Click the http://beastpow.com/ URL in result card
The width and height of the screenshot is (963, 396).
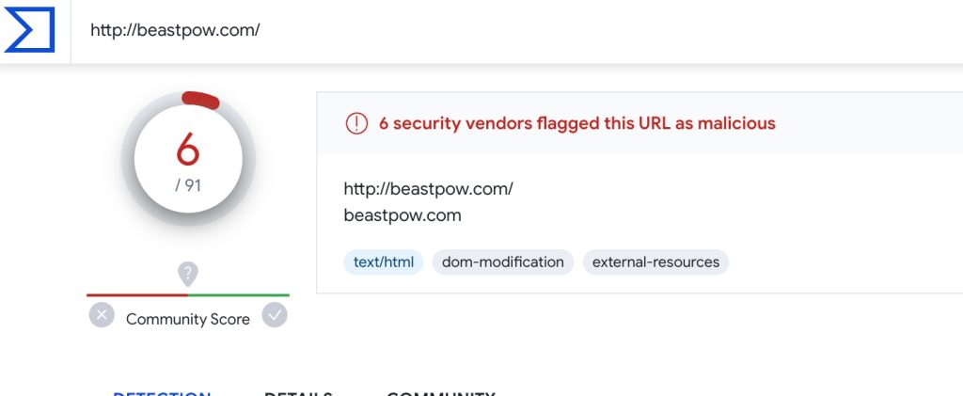[428, 188]
